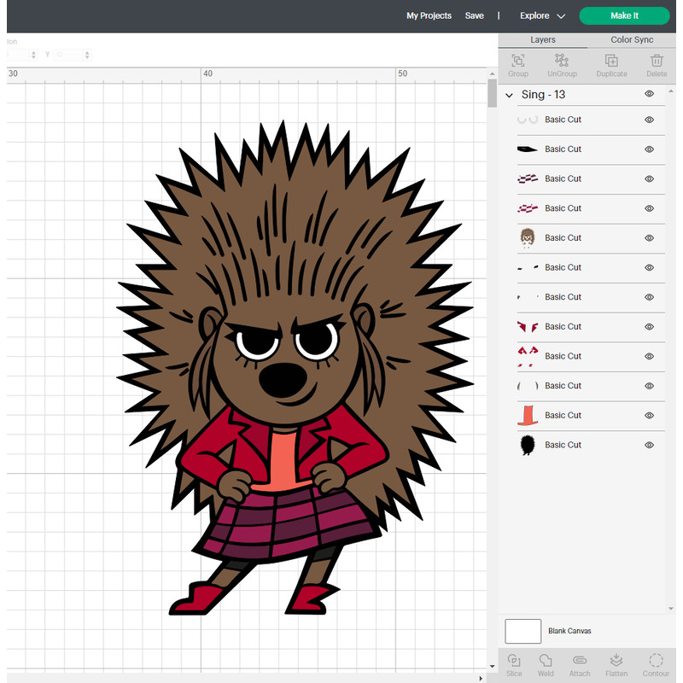The height and width of the screenshot is (683, 683).
Task: Click the Save link
Action: (474, 16)
